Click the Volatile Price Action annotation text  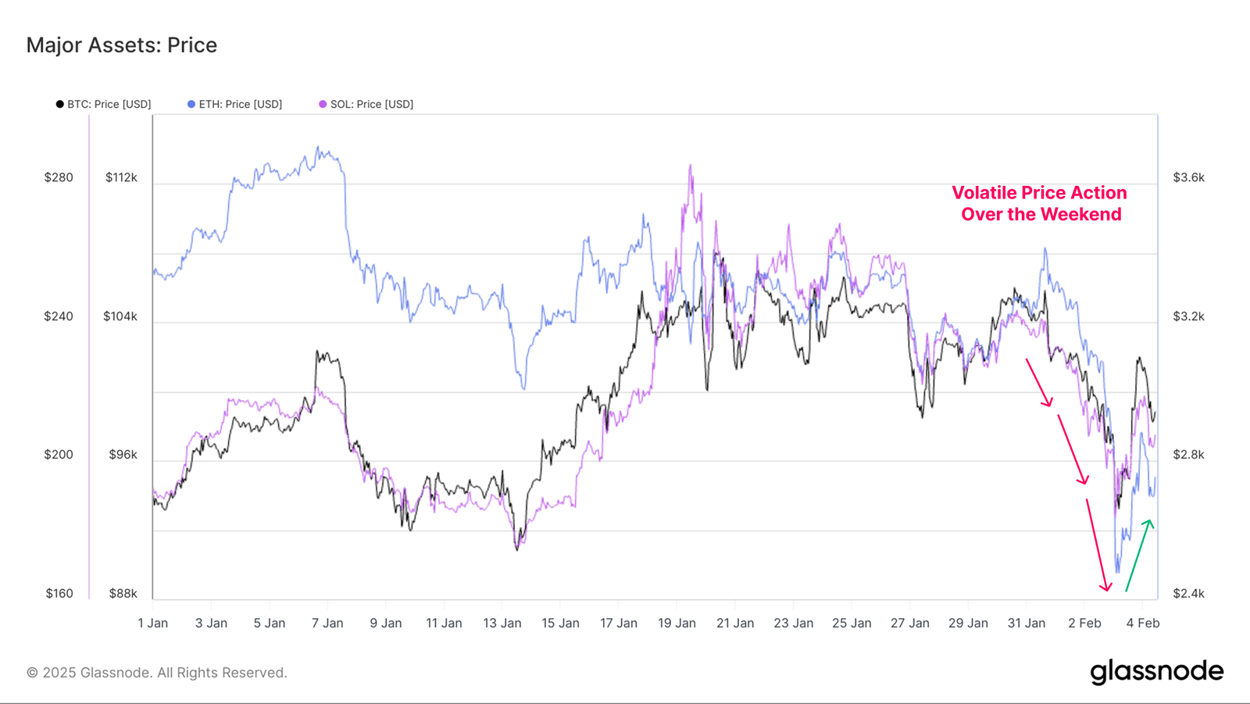click(x=1040, y=203)
